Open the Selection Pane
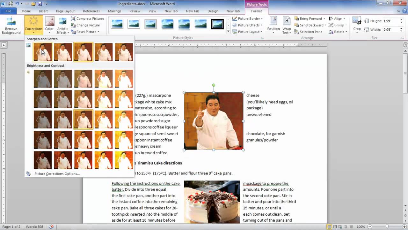Screen dimensions: 408x230 click(x=308, y=32)
